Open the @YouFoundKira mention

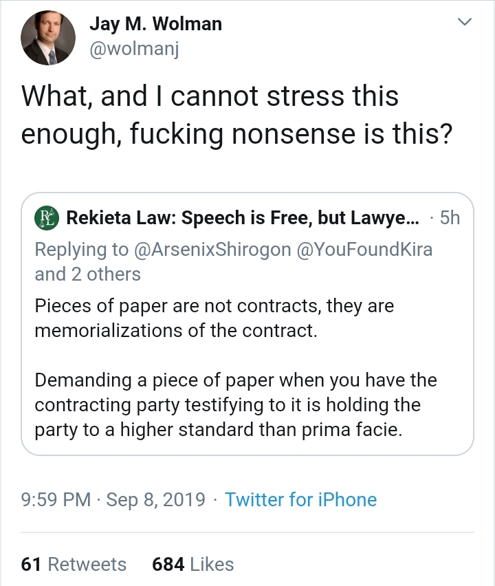click(x=364, y=249)
